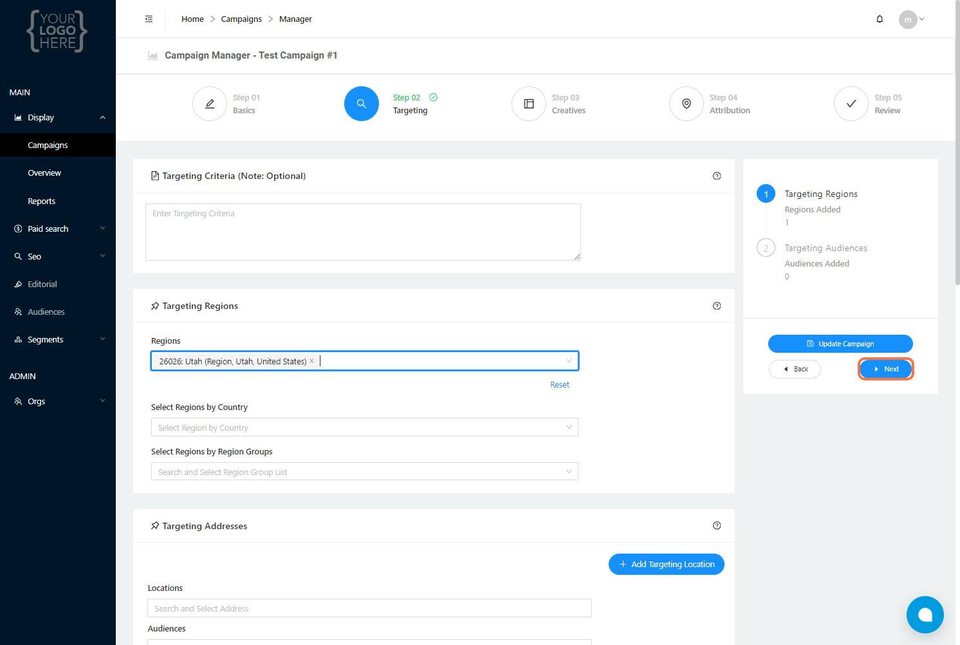Expand the Seo menu
960x645 pixels.
(x=102, y=256)
